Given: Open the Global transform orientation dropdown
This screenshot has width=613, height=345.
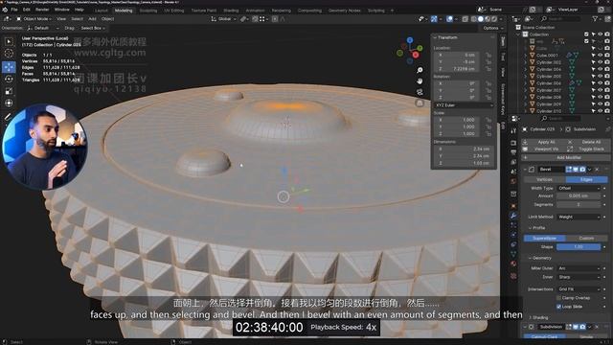Looking at the screenshot, I should point(224,19).
